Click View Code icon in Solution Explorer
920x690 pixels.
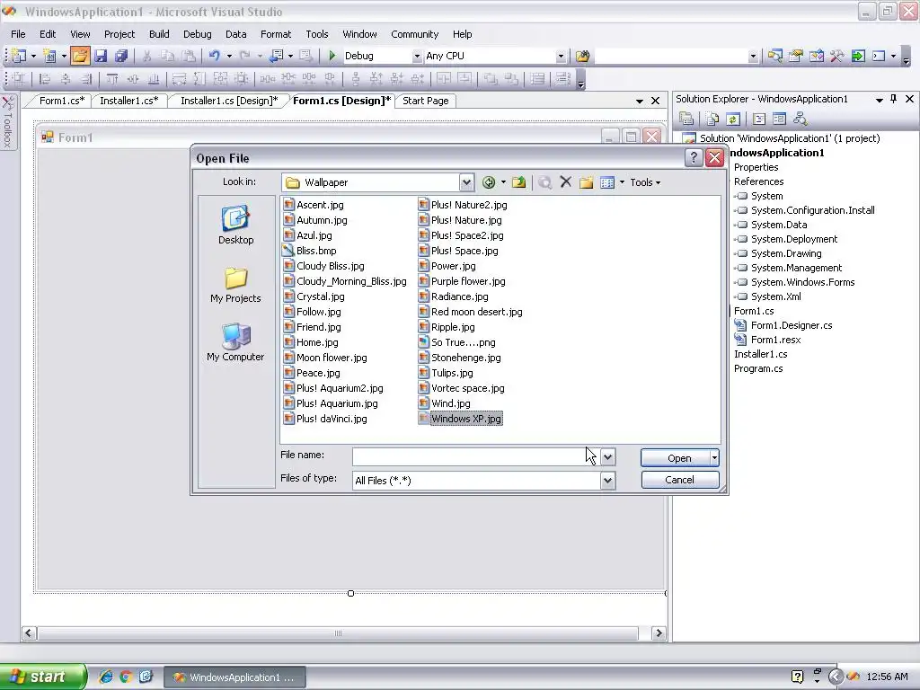(x=759, y=119)
